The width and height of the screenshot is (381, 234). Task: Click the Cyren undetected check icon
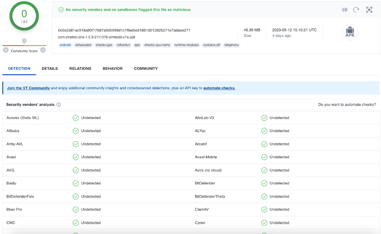(264, 223)
